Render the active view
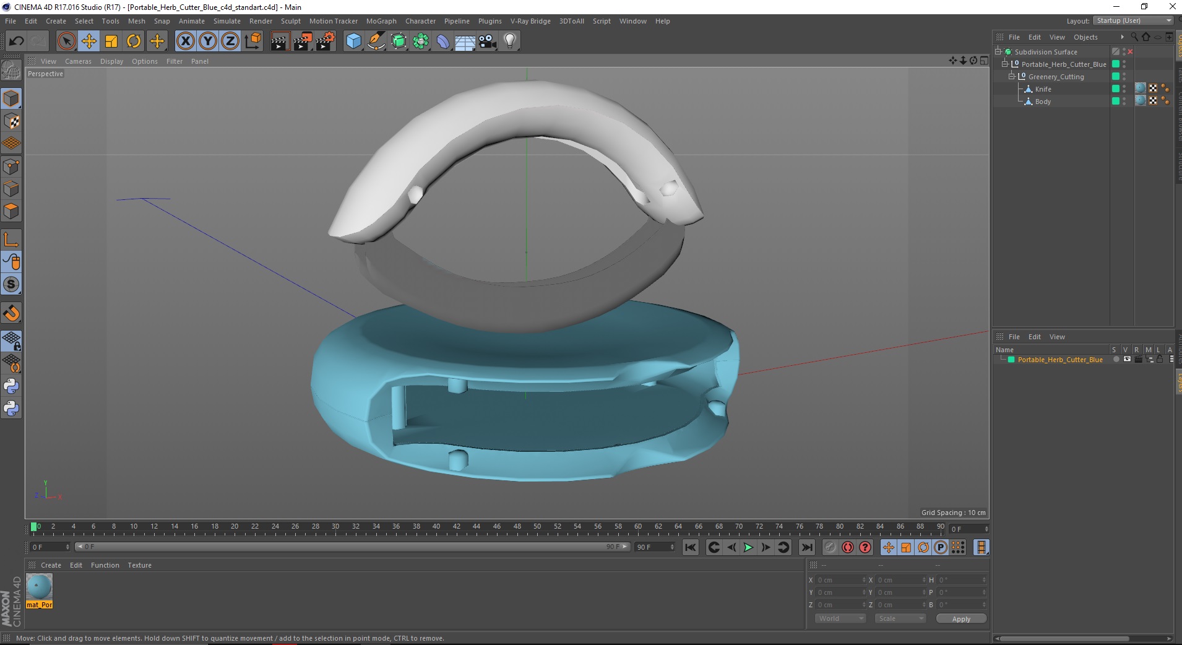This screenshot has height=645, width=1182. (280, 41)
